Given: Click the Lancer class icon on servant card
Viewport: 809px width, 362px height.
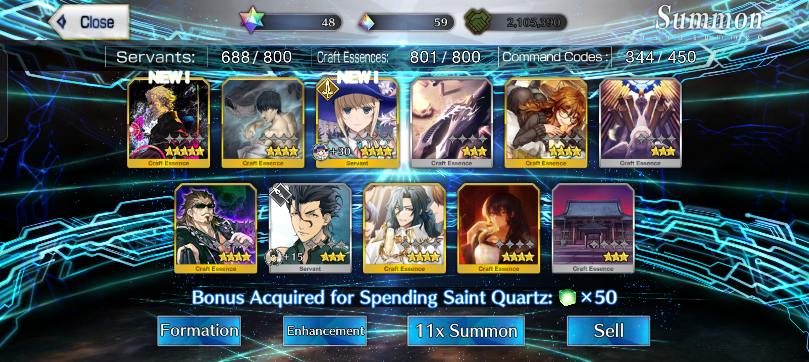Looking at the screenshot, I should [280, 194].
